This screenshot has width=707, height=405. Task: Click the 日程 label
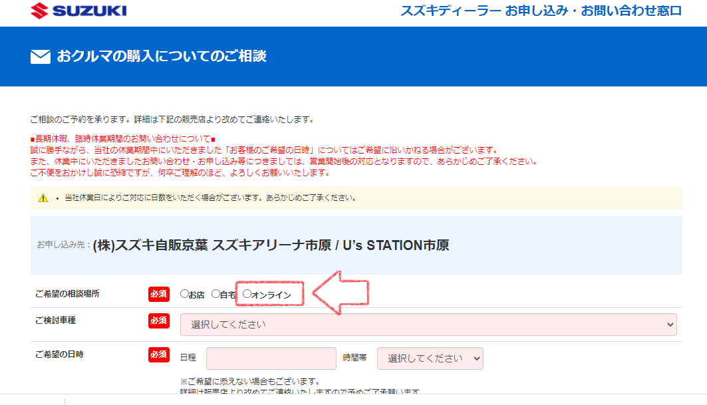pos(188,358)
